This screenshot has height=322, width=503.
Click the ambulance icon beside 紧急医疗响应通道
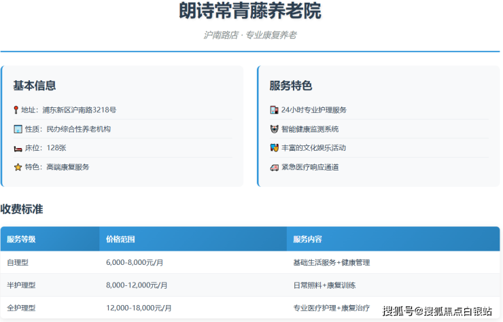click(274, 167)
